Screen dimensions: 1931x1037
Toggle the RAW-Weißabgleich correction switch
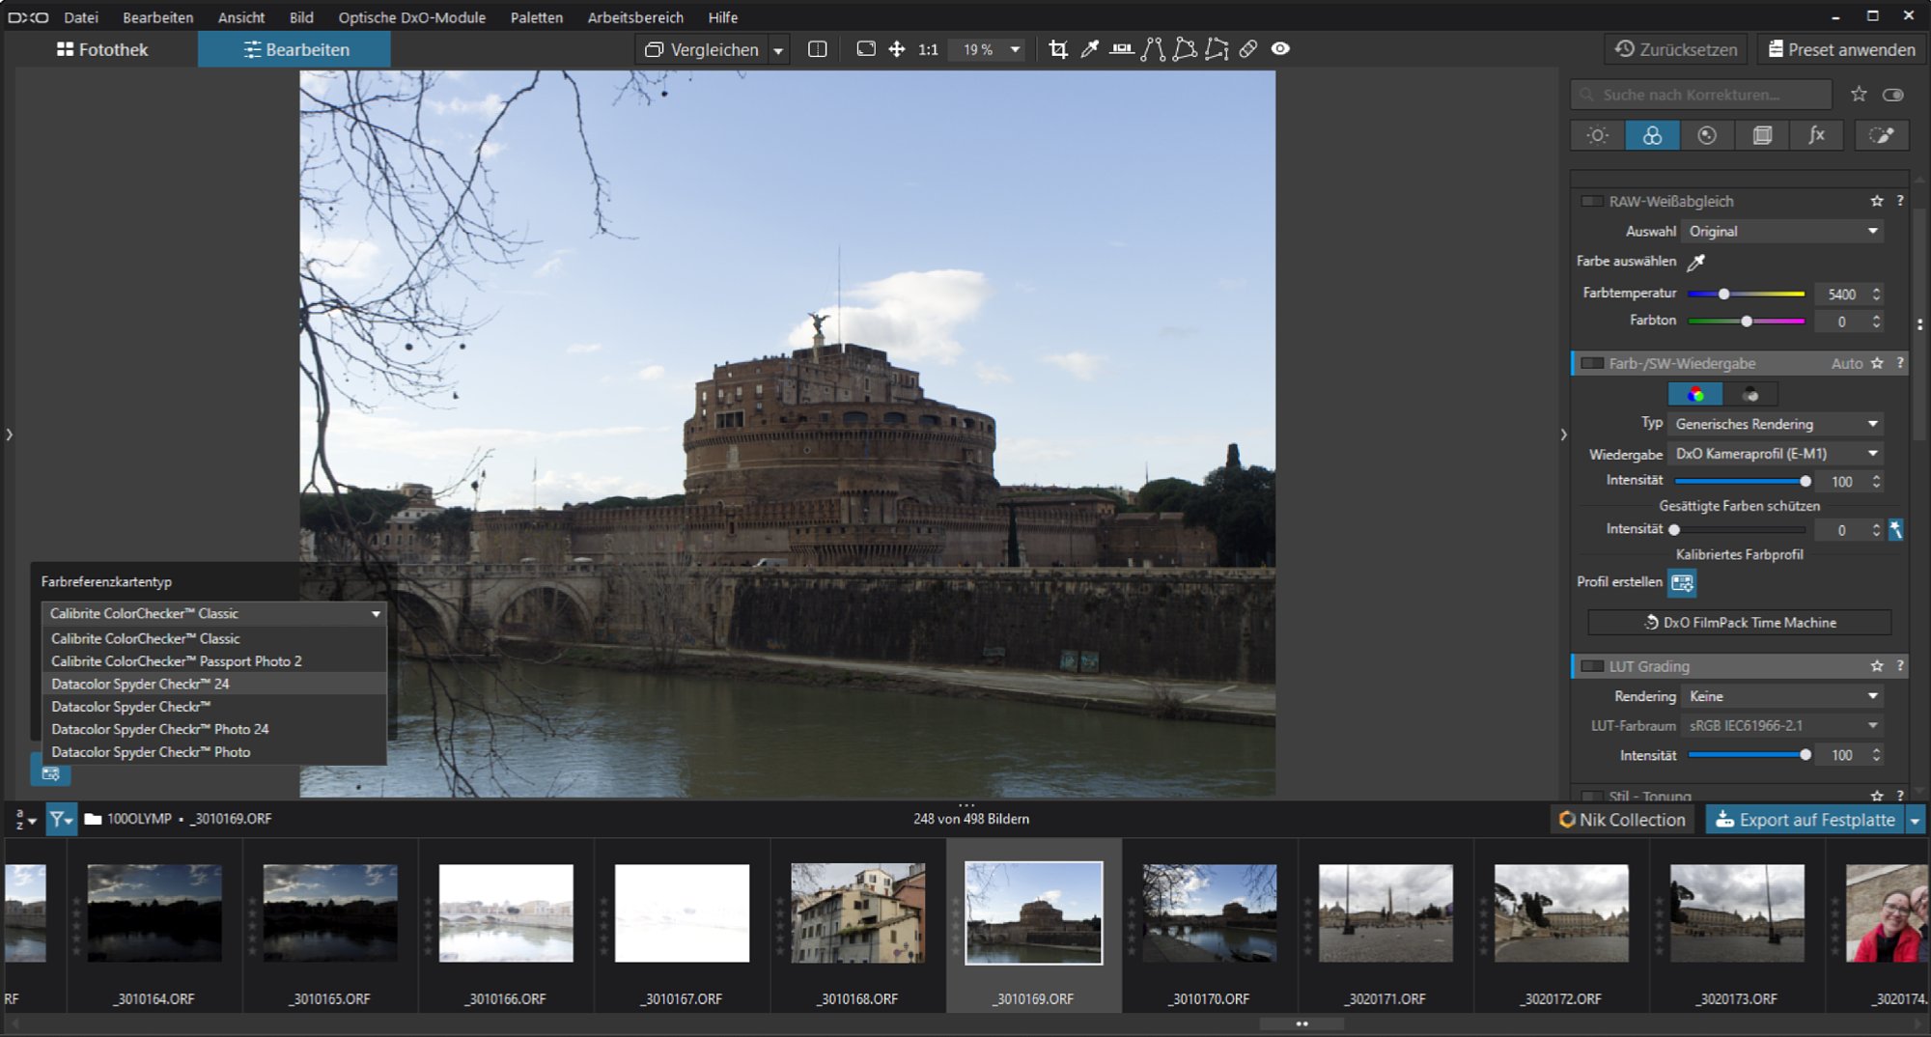point(1591,201)
